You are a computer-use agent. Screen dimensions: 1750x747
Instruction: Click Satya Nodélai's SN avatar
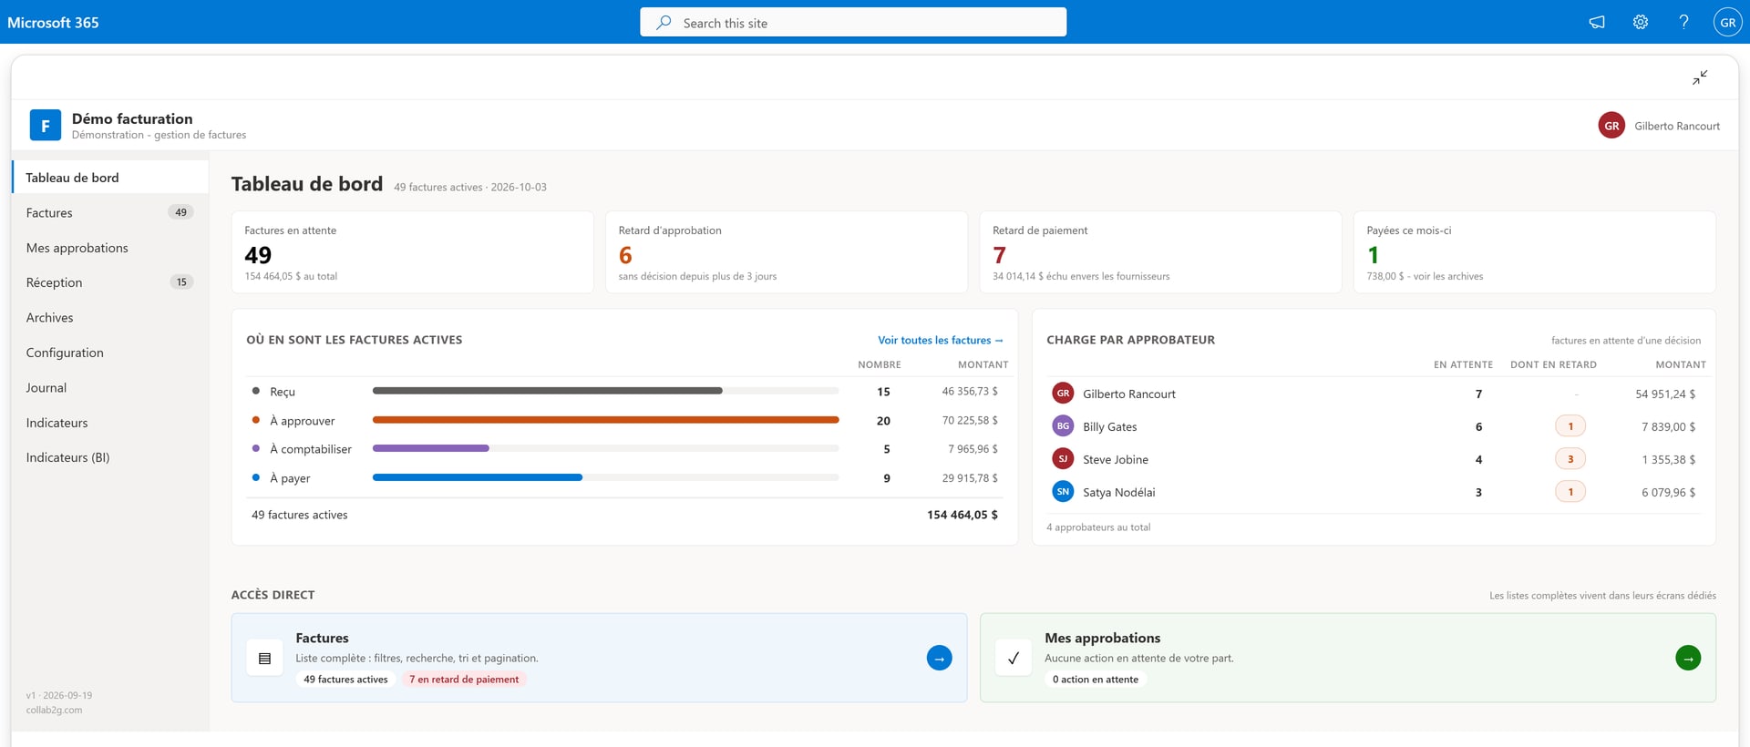[x=1063, y=492]
